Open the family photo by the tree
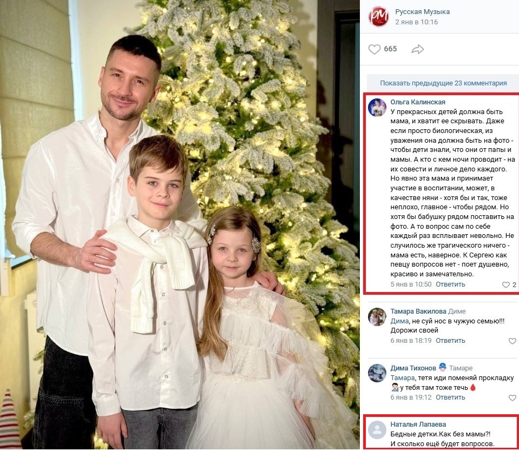 tap(180, 225)
